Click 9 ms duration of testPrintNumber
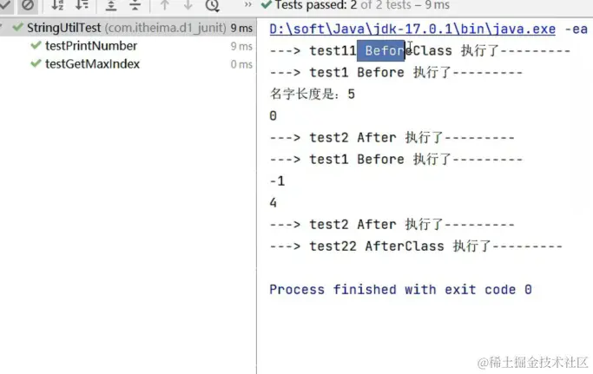Screen dimensions: 593x374 pyautogui.click(x=241, y=46)
